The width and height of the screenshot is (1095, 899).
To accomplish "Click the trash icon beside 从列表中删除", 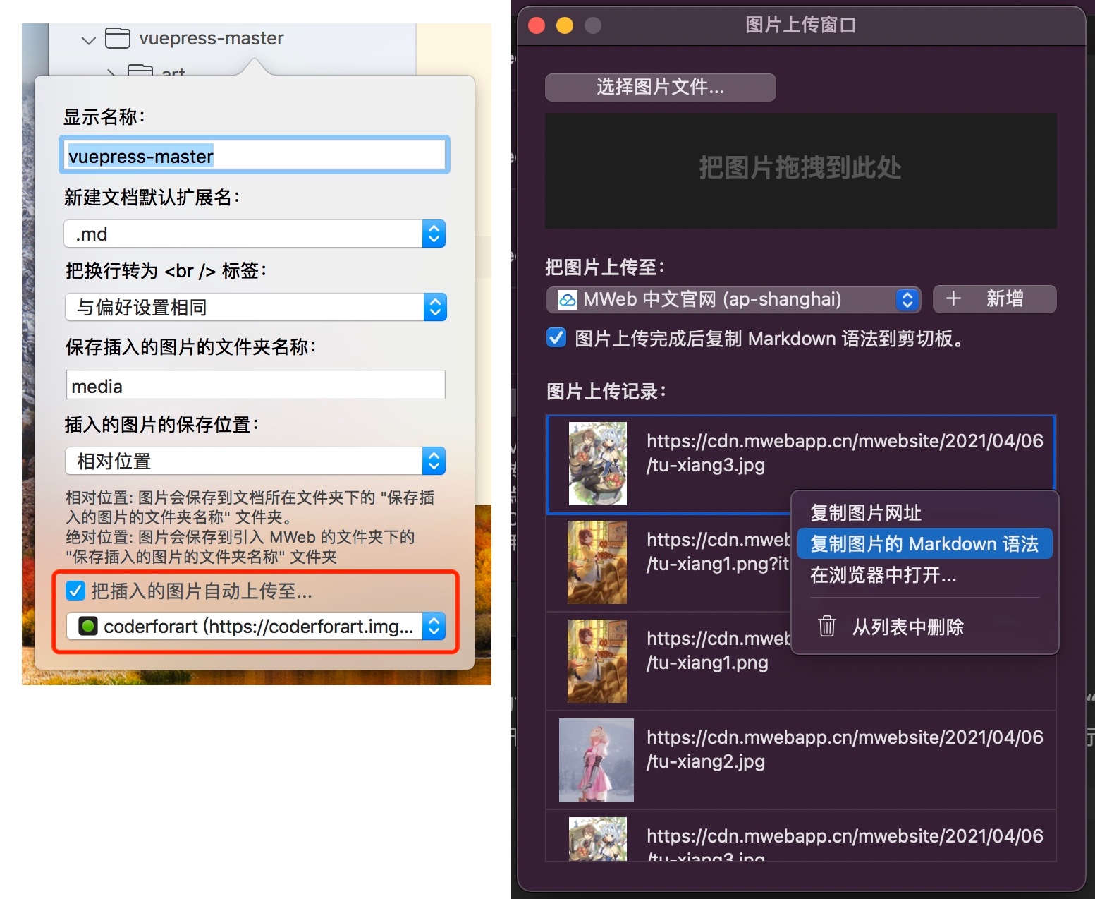I will (x=826, y=626).
